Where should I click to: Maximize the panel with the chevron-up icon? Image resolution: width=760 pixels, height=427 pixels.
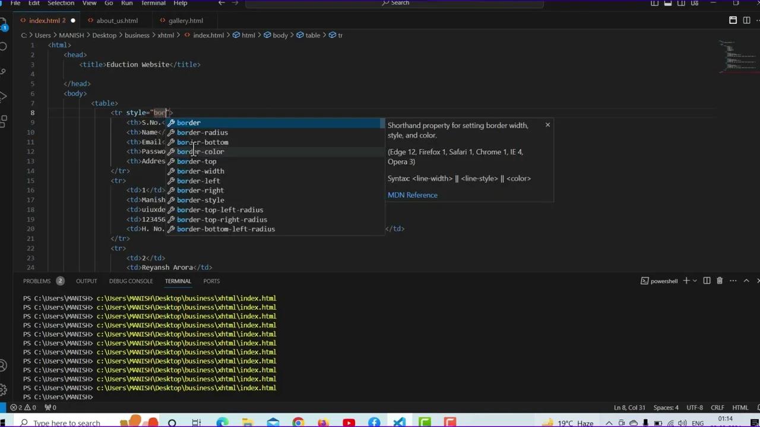pos(746,281)
